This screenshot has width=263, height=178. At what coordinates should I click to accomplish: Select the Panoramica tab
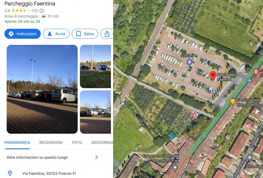(x=17, y=142)
